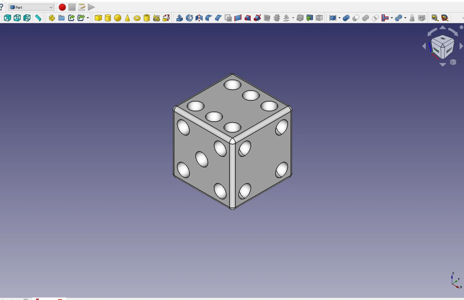
Task: Rotate view right using navigation cube arrow
Action: pyautogui.click(x=461, y=46)
